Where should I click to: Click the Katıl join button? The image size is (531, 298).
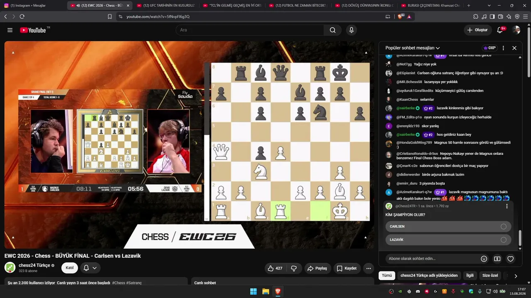[x=70, y=268]
